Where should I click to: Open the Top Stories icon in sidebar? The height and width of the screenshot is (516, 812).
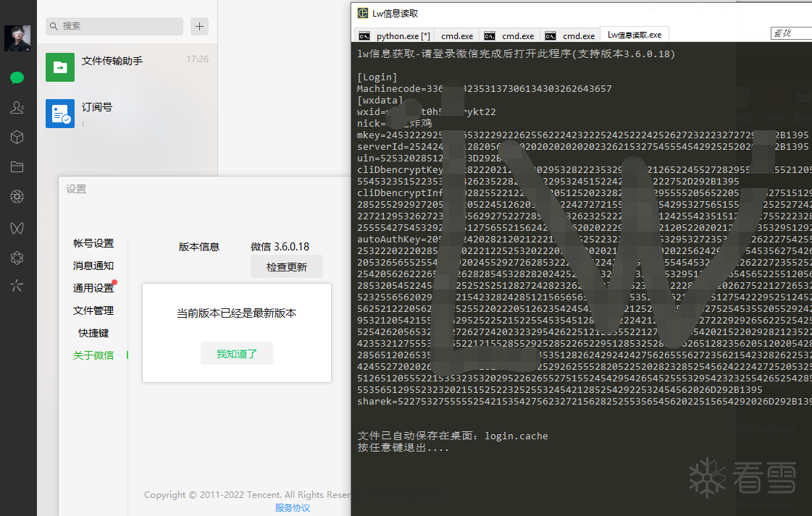[x=17, y=258]
